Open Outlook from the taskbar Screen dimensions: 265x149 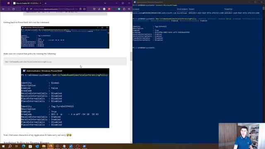37,146
